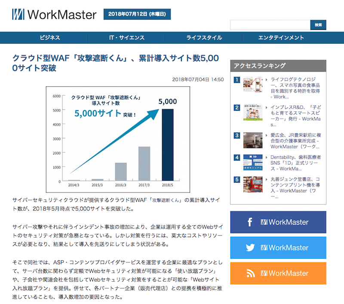The width and height of the screenshot is (344, 304).
Task: Click the 攻撃遮断くん bar chart image
Action: click(x=118, y=139)
